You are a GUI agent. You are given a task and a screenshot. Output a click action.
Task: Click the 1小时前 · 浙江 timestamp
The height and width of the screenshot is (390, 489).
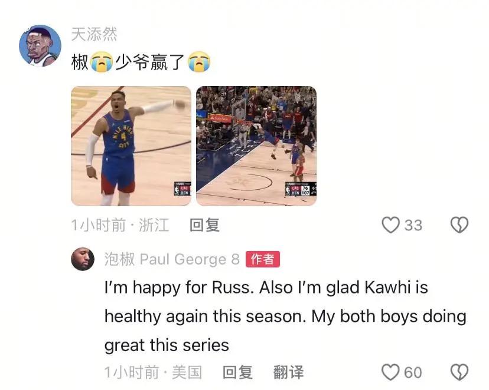pyautogui.click(x=120, y=225)
